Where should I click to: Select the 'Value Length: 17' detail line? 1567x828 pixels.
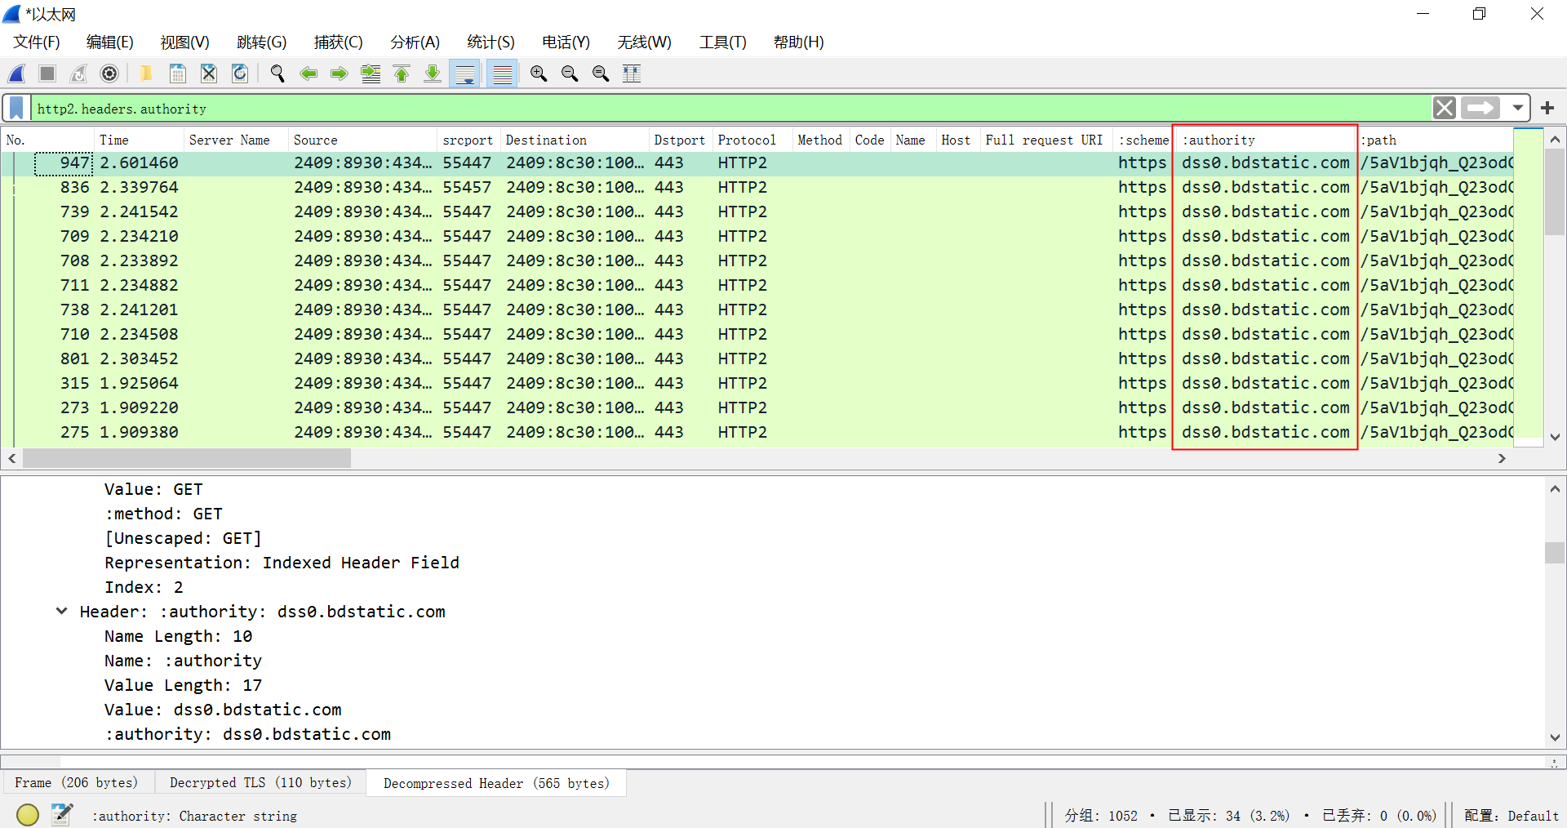[183, 685]
